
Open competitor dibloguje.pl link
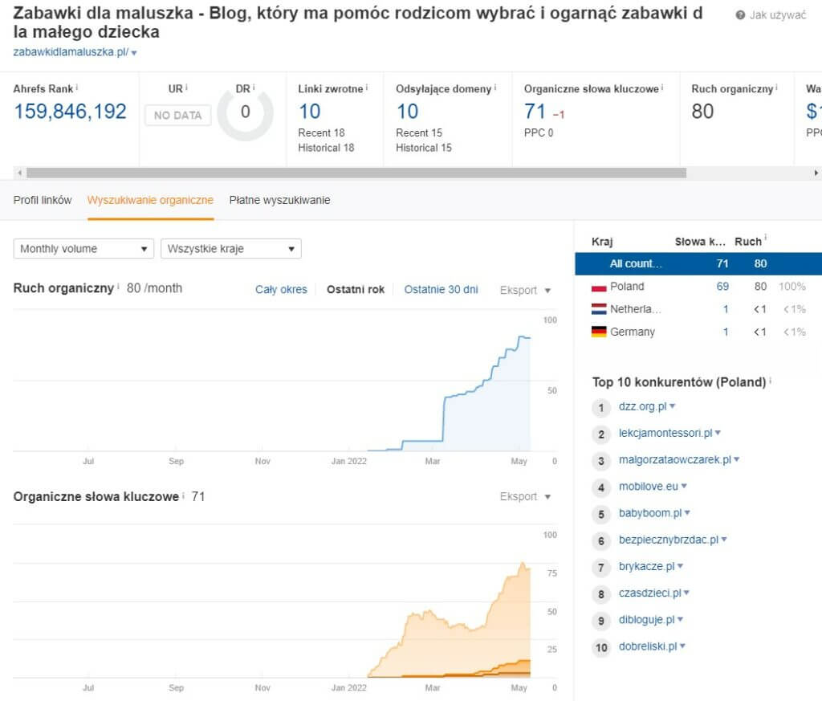tap(646, 620)
